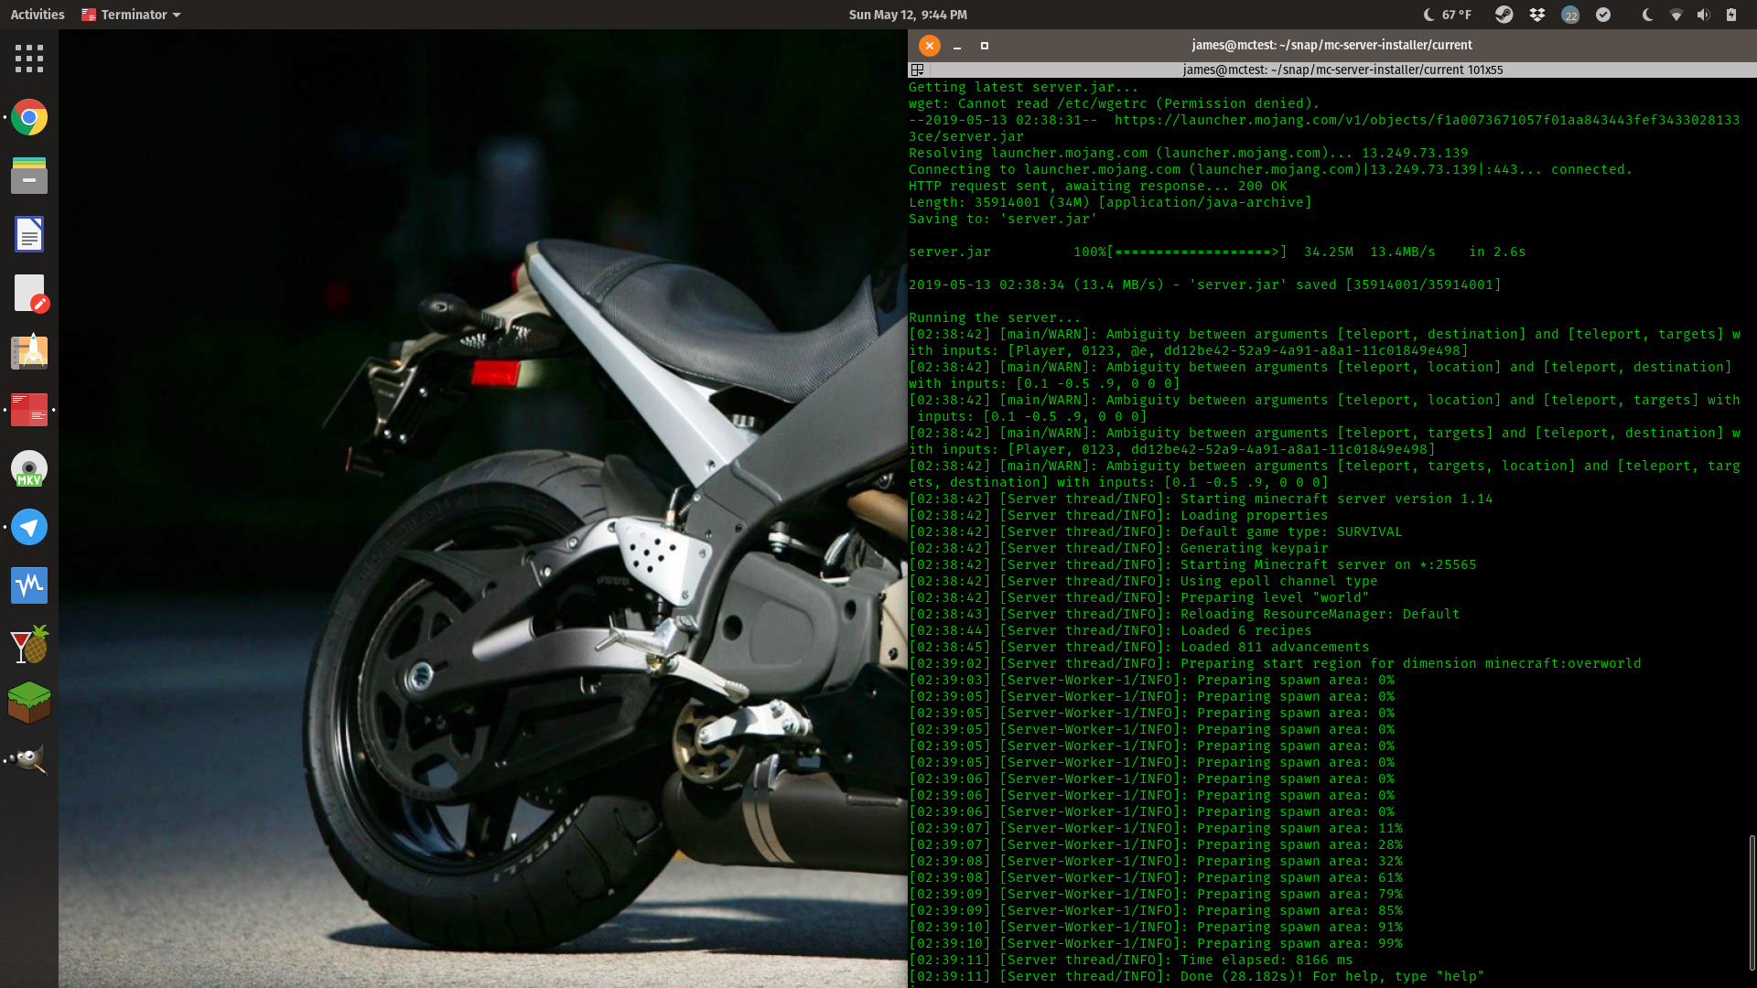The width and height of the screenshot is (1757, 988).
Task: Open LibreOffice Writer from the dock
Action: 29,234
